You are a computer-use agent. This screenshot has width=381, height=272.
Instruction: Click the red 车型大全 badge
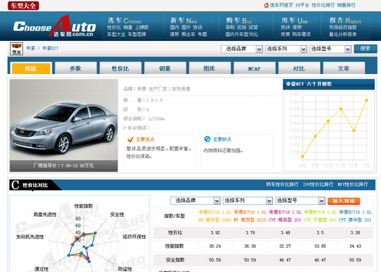[x=24, y=6]
